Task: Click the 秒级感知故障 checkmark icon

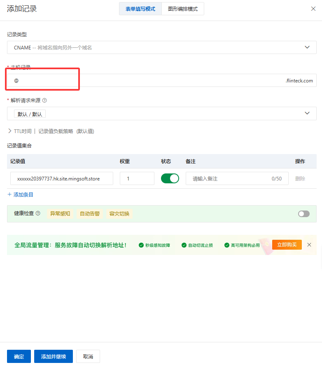Action: tap(141, 245)
